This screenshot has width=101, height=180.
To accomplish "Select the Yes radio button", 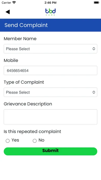I will 8,141.
